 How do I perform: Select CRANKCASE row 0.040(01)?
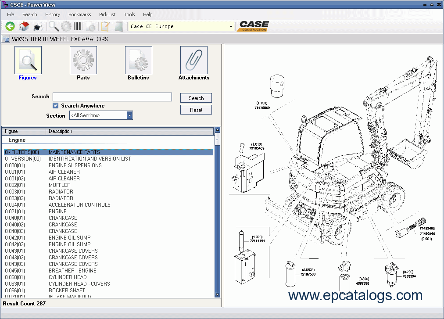pos(108,218)
